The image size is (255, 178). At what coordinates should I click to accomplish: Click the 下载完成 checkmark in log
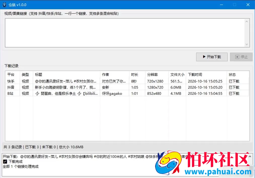coord(5,162)
